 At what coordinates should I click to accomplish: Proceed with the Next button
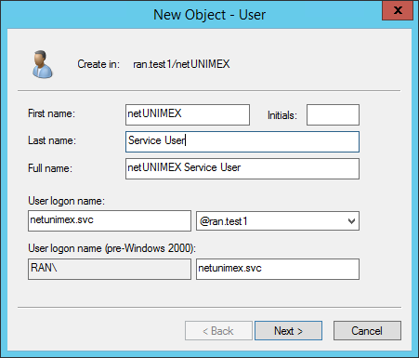288,331
